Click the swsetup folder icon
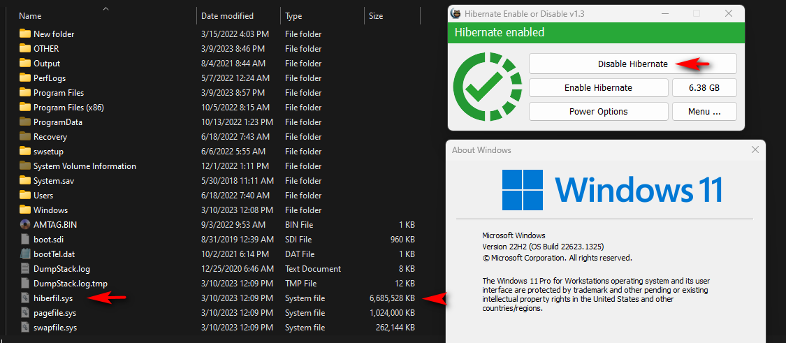 click(25, 151)
